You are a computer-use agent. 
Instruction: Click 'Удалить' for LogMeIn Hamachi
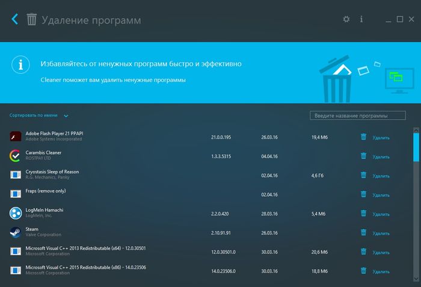tap(381, 214)
